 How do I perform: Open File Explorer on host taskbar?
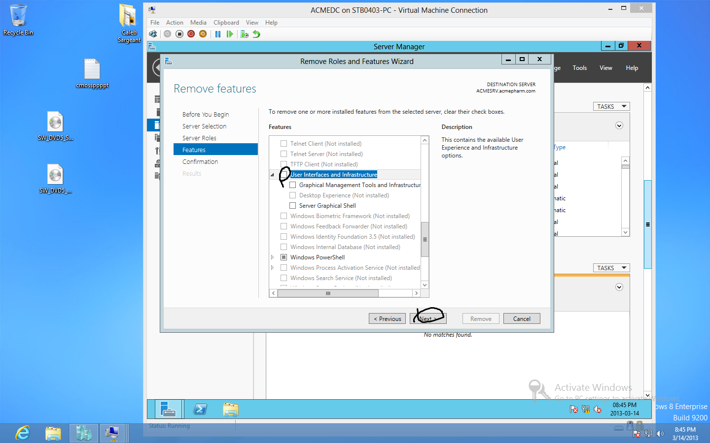53,433
